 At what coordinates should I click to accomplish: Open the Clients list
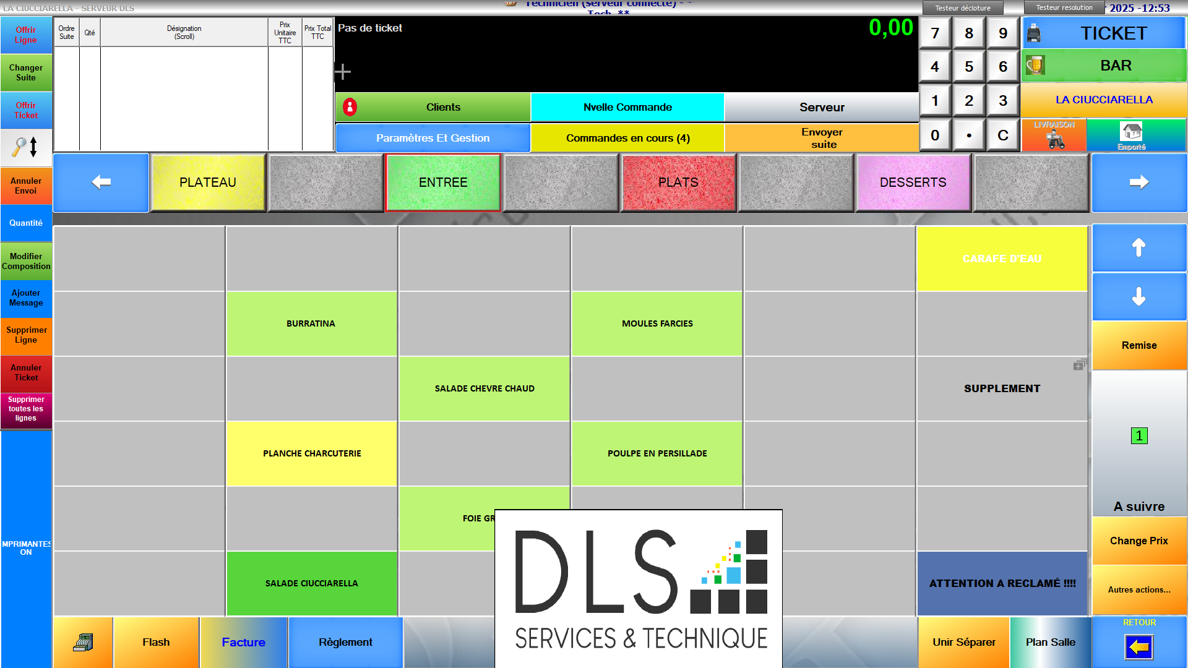pyautogui.click(x=433, y=107)
